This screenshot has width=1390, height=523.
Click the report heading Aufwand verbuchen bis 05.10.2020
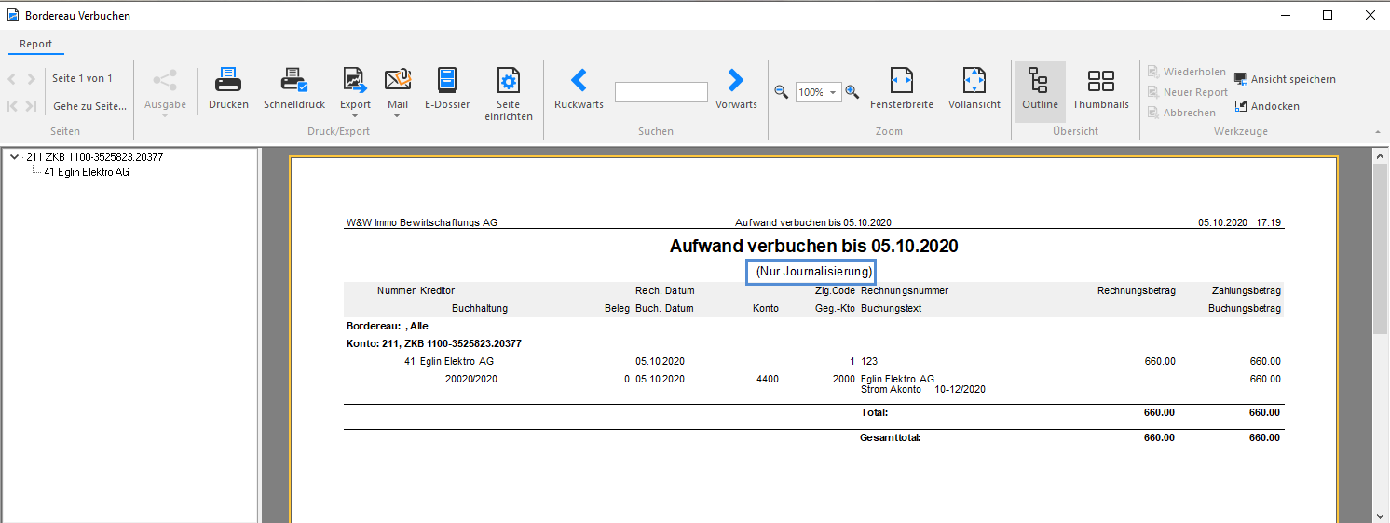tap(813, 247)
